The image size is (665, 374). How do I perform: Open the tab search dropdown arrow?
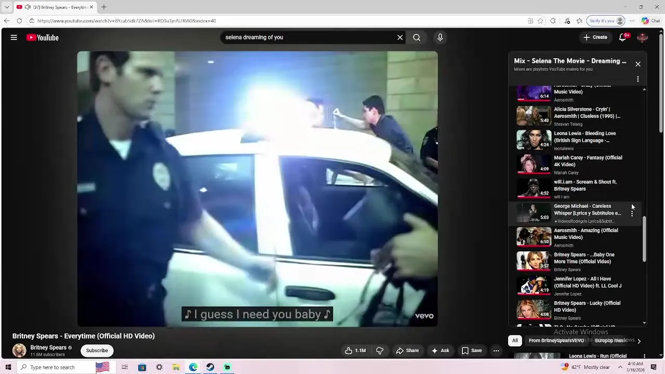(x=7, y=7)
